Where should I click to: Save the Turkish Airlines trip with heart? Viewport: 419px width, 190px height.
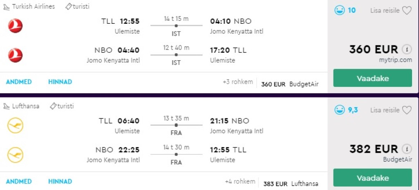coord(407,11)
